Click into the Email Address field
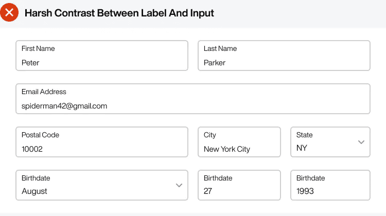 (193, 99)
